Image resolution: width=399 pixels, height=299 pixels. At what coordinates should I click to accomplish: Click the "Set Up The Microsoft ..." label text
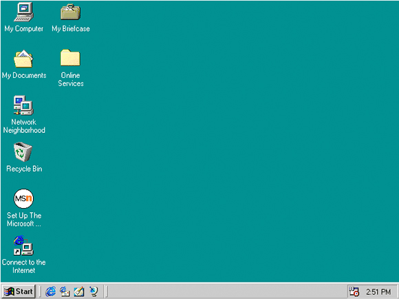pyautogui.click(x=24, y=220)
